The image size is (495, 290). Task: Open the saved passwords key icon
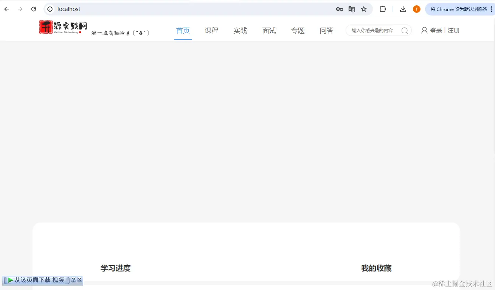[x=340, y=9]
